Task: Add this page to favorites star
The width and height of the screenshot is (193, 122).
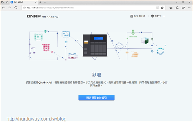Action: click(x=162, y=8)
